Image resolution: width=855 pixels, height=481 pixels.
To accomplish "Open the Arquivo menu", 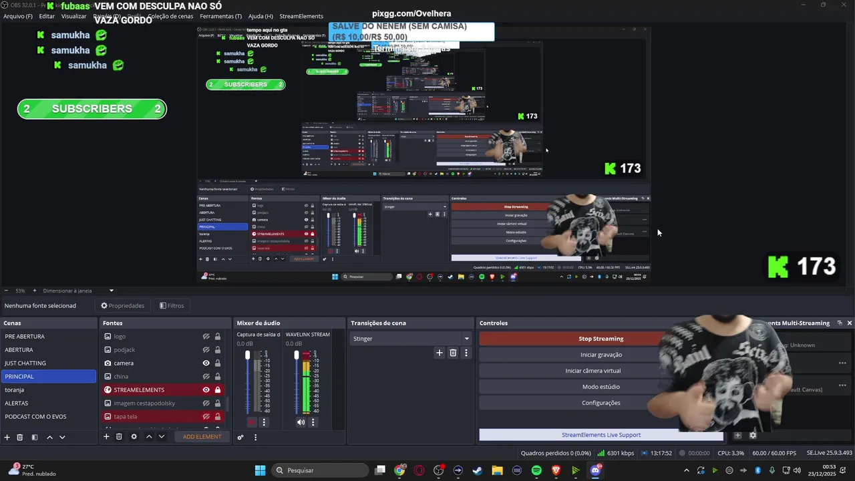I will tap(18, 16).
